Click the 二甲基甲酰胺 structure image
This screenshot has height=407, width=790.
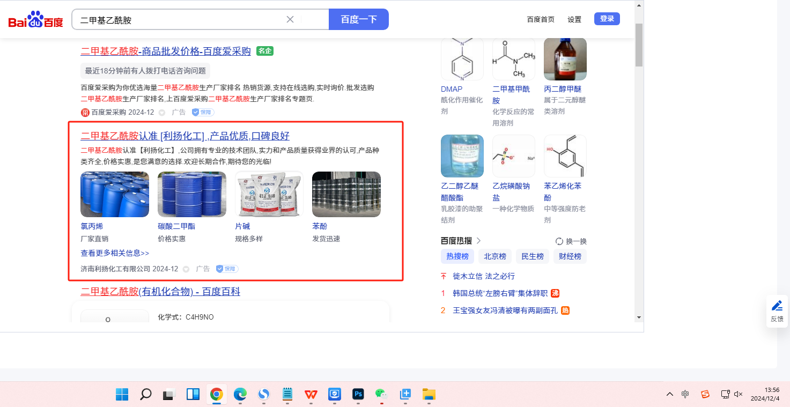point(514,59)
